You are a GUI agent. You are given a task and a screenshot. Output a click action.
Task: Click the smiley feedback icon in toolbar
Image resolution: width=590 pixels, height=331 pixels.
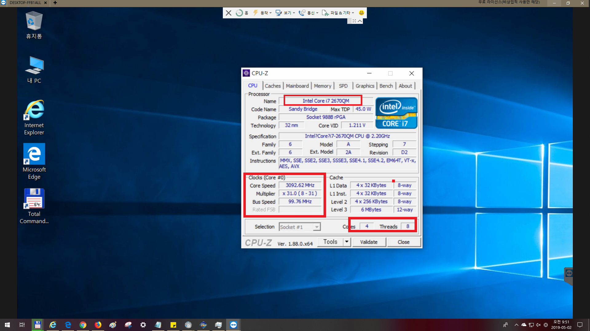(361, 13)
